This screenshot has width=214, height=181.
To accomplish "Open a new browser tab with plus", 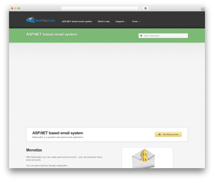I will coord(203,9).
